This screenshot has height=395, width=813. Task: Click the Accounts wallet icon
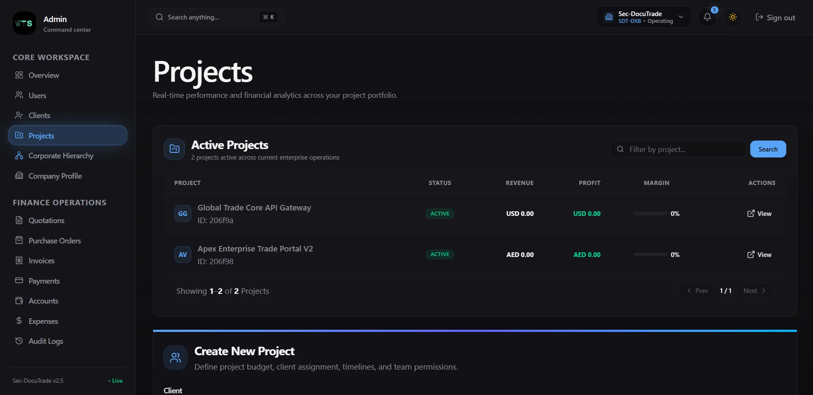(x=19, y=301)
